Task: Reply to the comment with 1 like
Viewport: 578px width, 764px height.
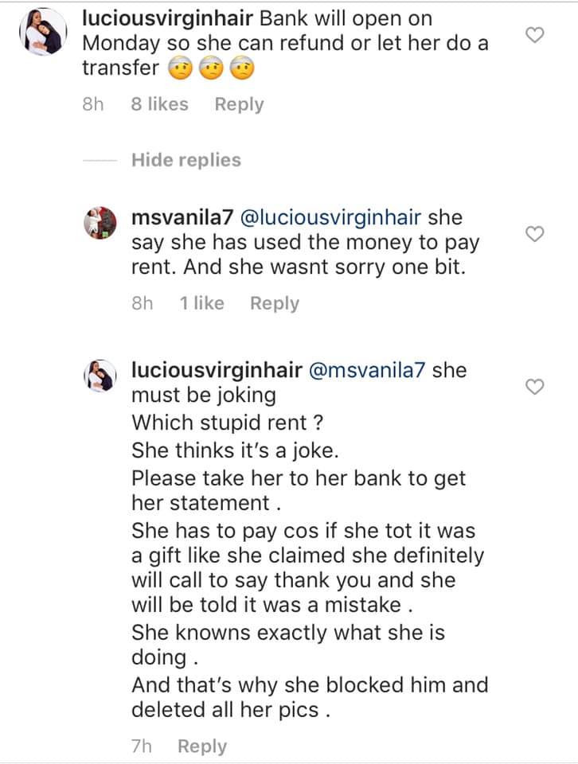Action: click(275, 303)
